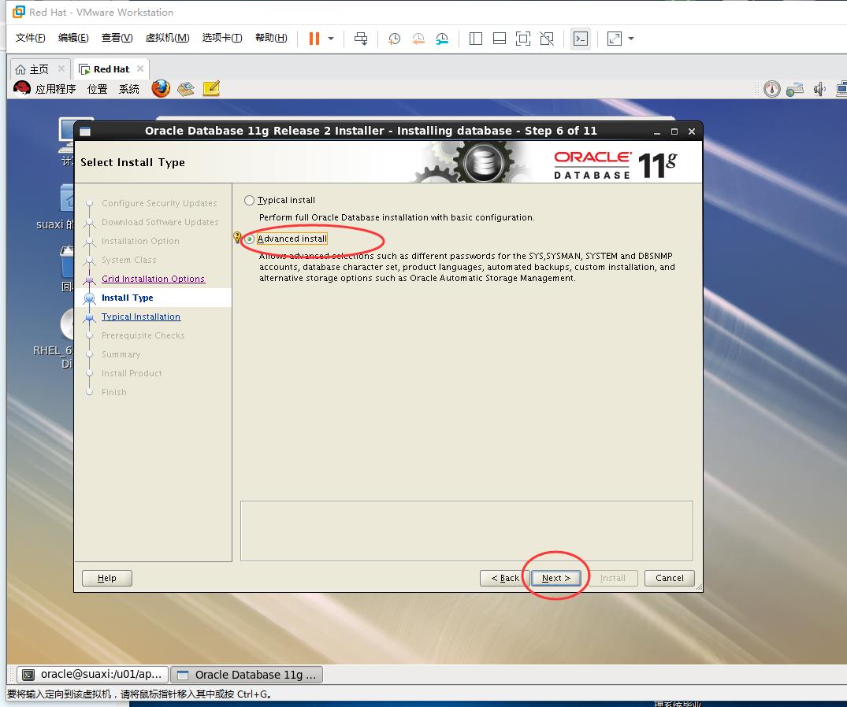This screenshot has width=847, height=707.
Task: Open the 文件(F) menu
Action: [30, 38]
